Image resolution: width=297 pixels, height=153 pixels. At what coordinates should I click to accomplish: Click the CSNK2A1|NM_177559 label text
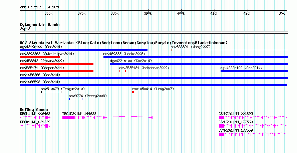coord(236,130)
